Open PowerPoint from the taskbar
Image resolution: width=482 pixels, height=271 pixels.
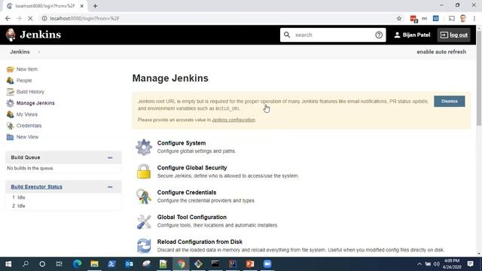click(x=250, y=264)
